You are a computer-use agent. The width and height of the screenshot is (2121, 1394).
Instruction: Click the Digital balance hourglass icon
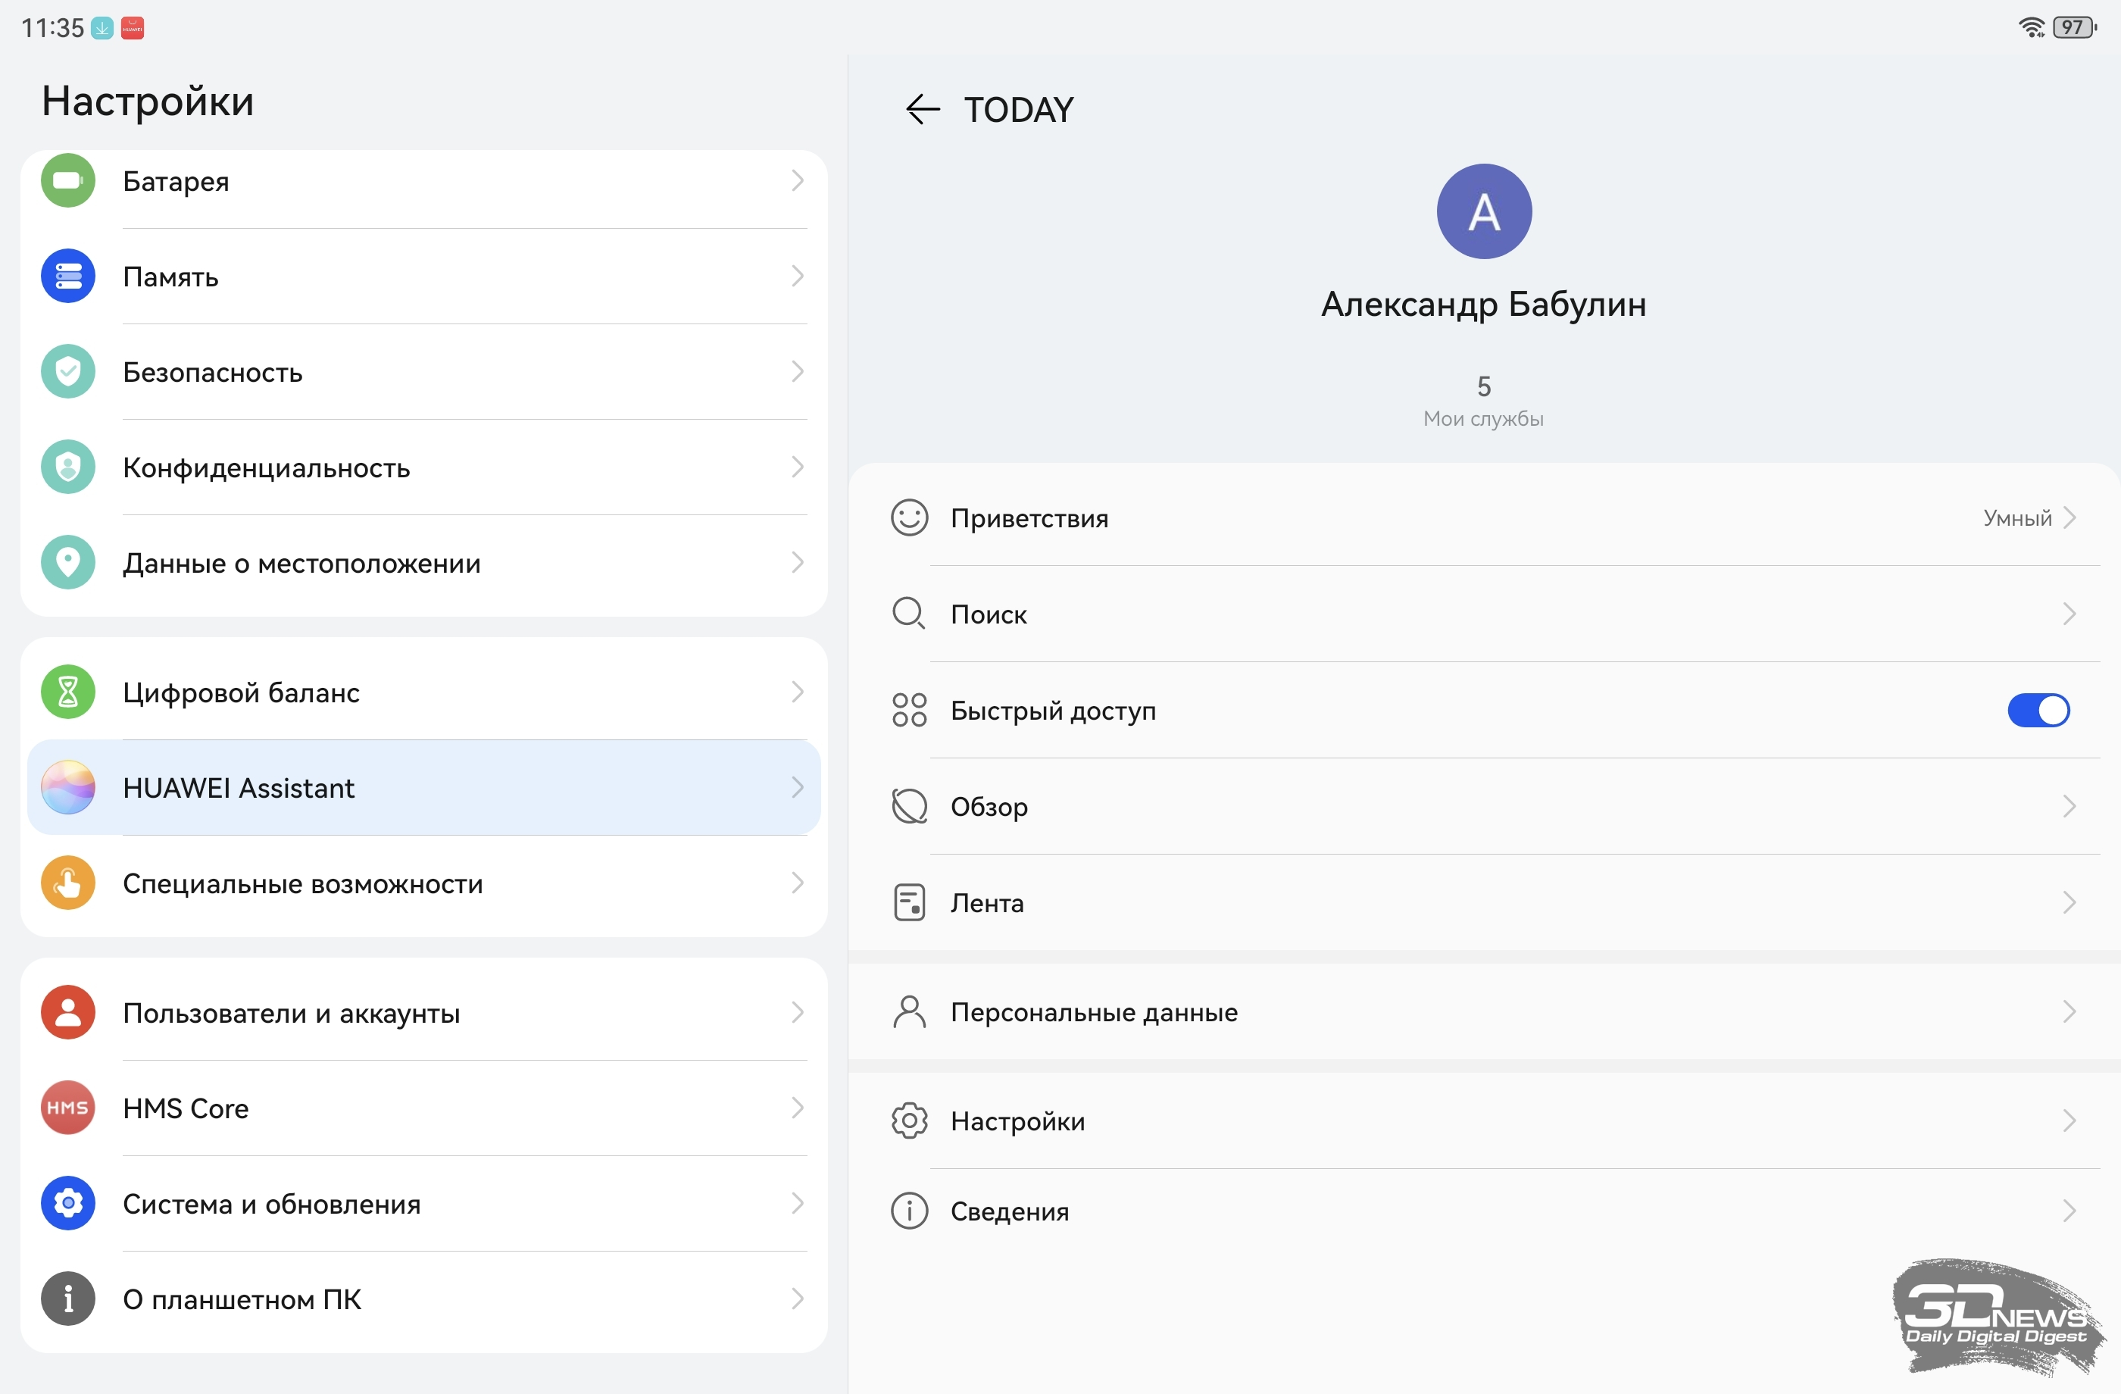[67, 692]
